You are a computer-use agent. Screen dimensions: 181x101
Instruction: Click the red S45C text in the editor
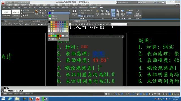coord(85,47)
